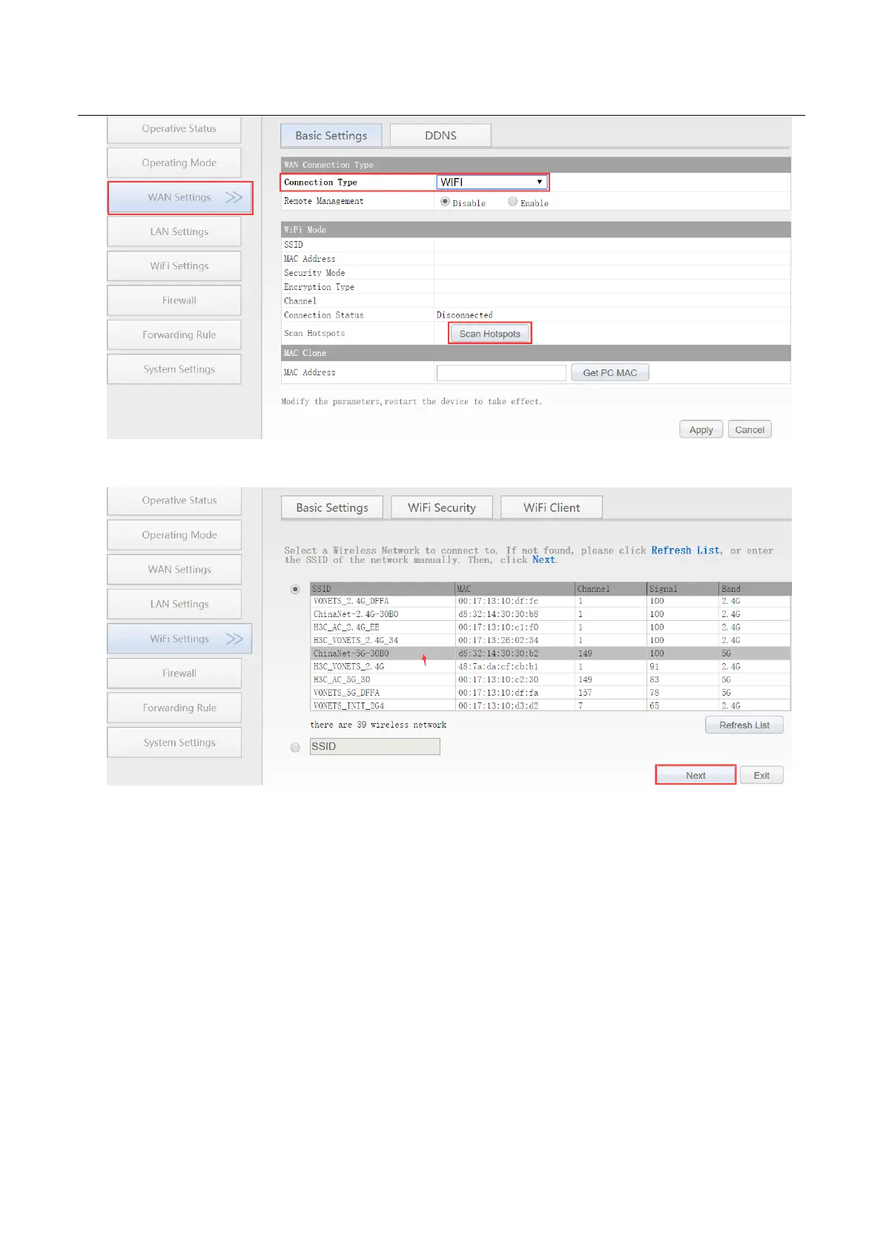
Task: Select the manual SSID radio button
Action: [x=296, y=748]
